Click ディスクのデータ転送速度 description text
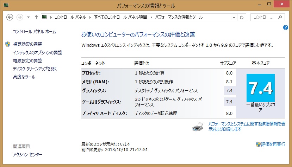Image resolution: width=292 pixels, height=167 pixels. pyautogui.click(x=156, y=114)
